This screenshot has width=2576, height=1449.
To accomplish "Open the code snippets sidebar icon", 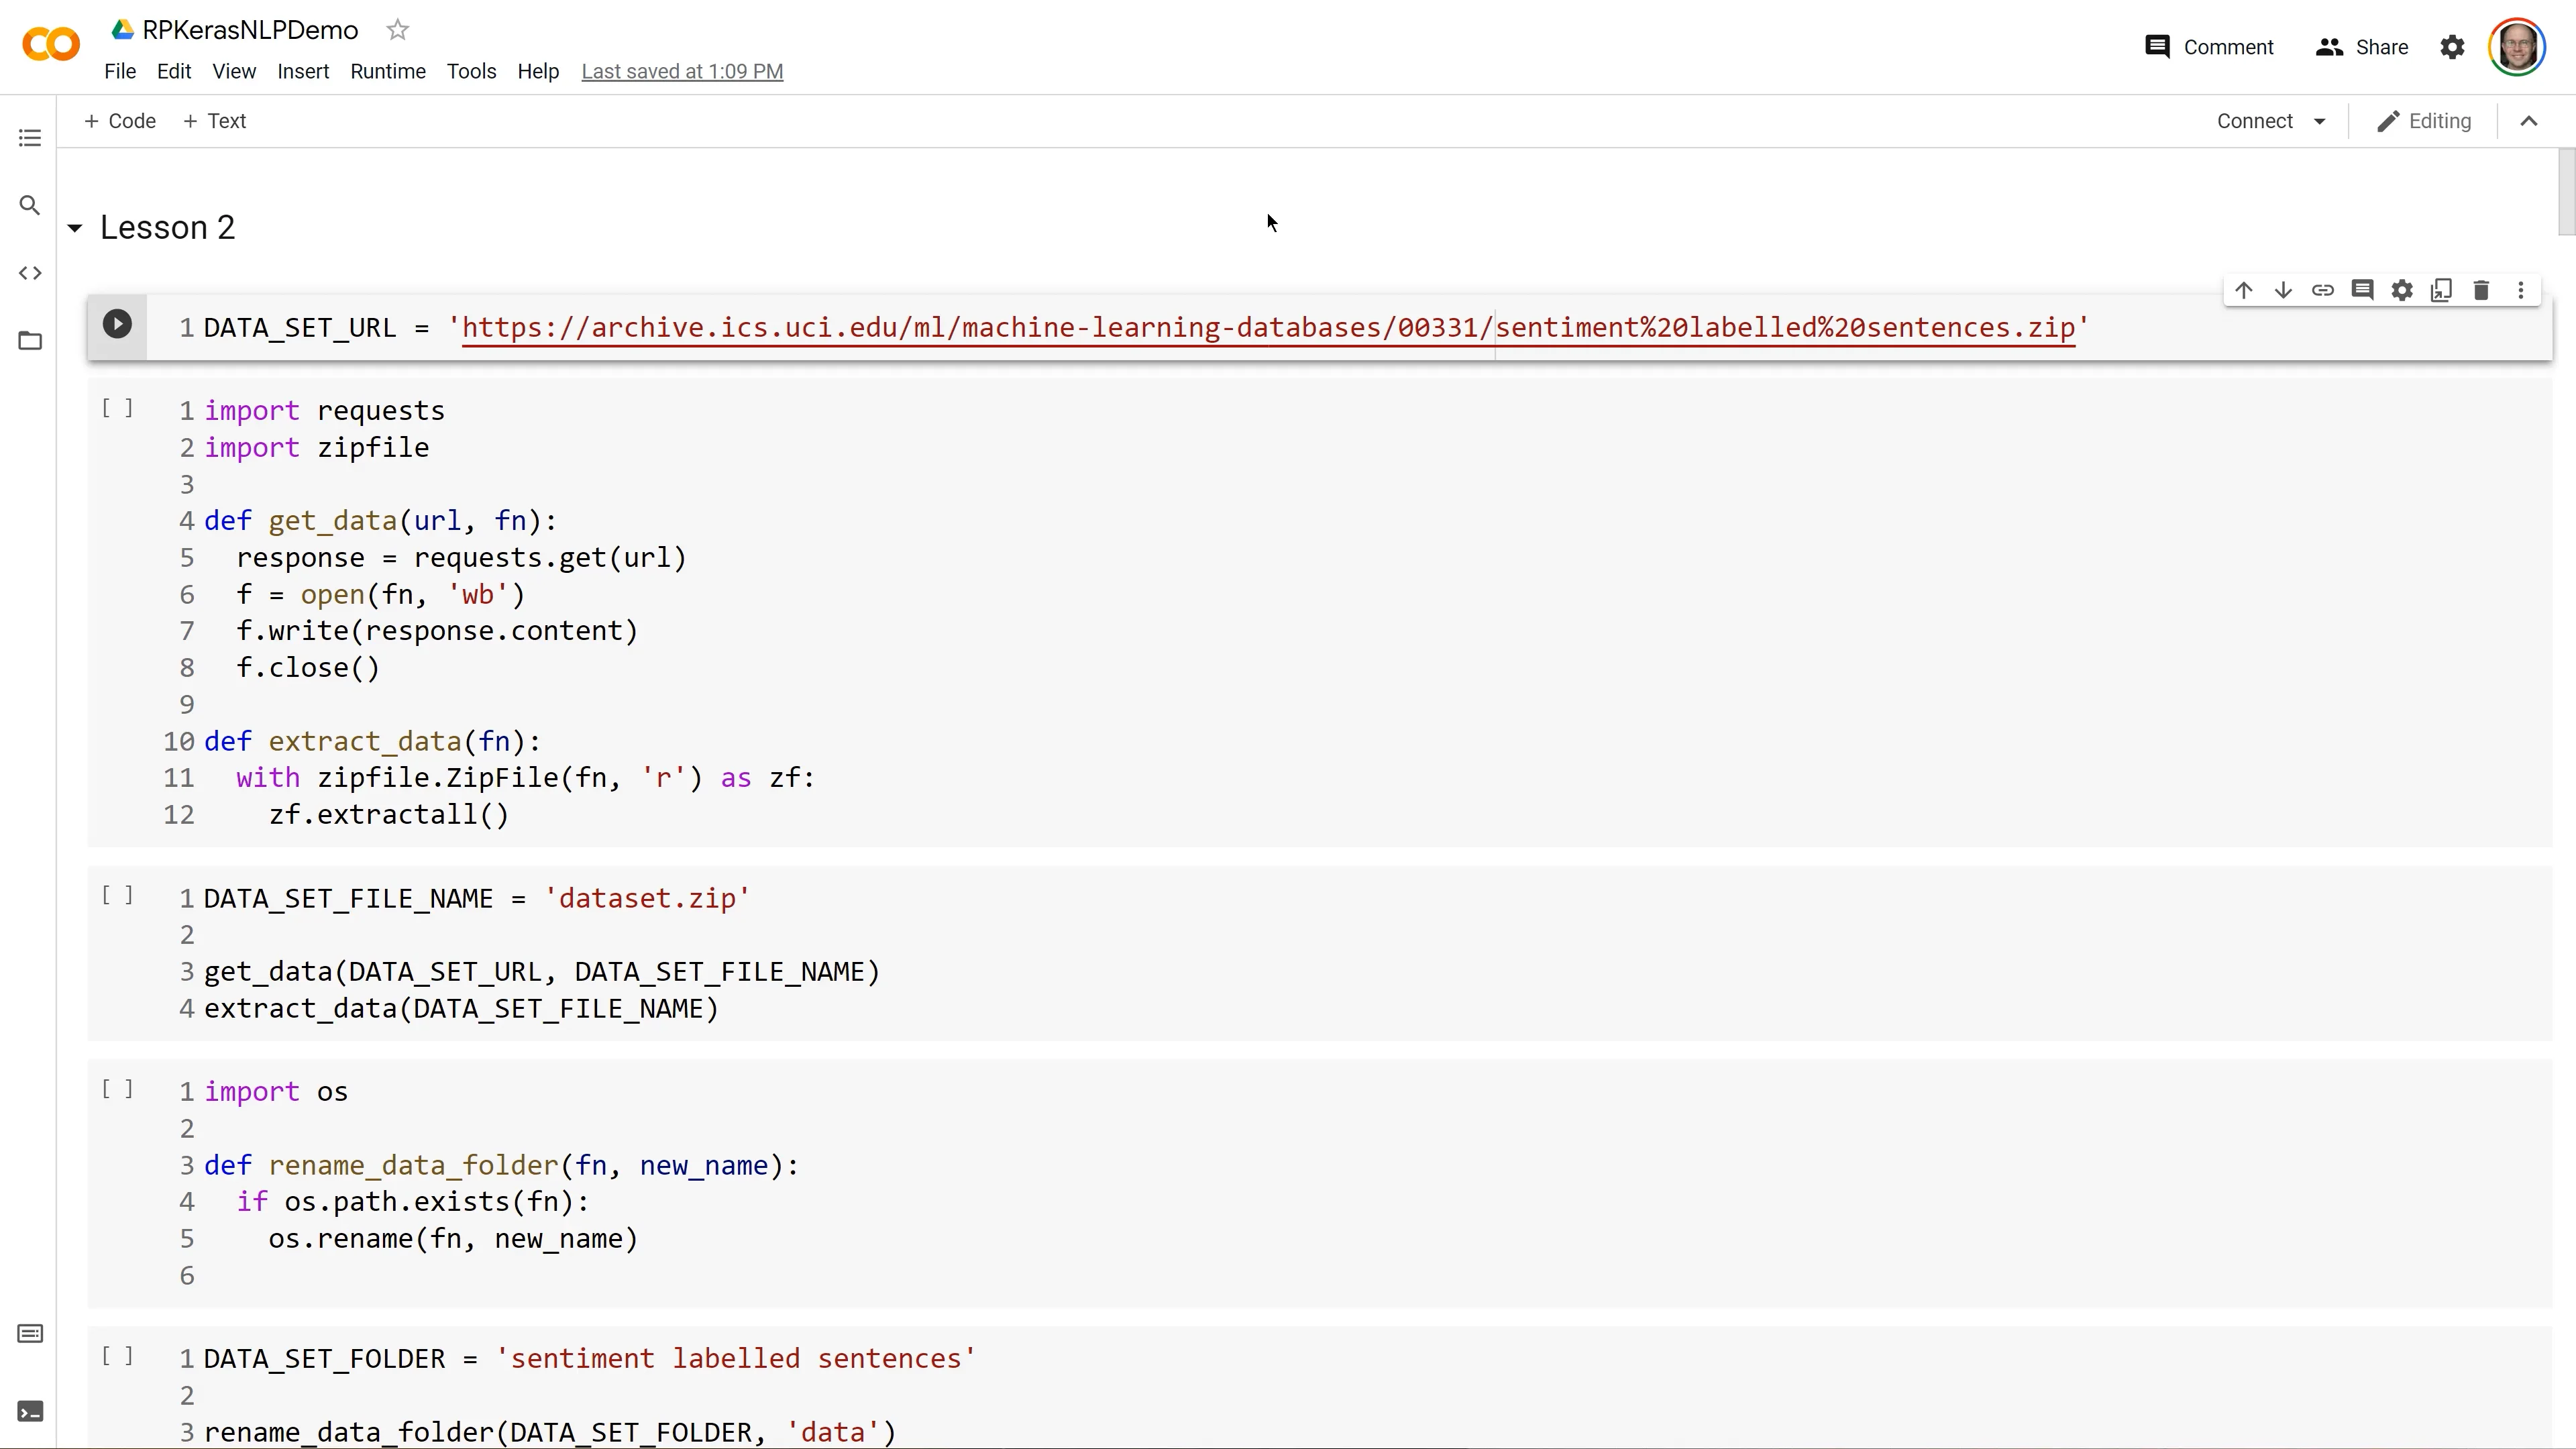I will point(30,273).
